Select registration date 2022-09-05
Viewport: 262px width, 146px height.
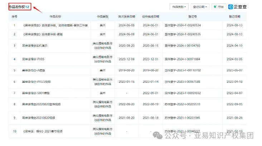pyautogui.click(x=234, y=104)
